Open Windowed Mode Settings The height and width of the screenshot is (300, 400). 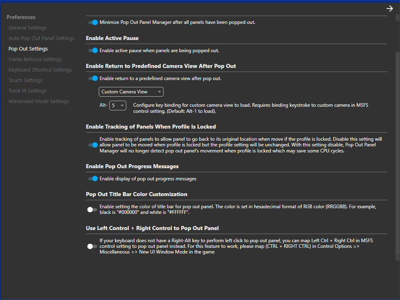tap(38, 101)
